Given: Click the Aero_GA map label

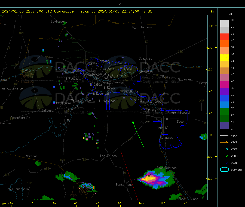Looking at the screenshot, I should click(x=163, y=128).
